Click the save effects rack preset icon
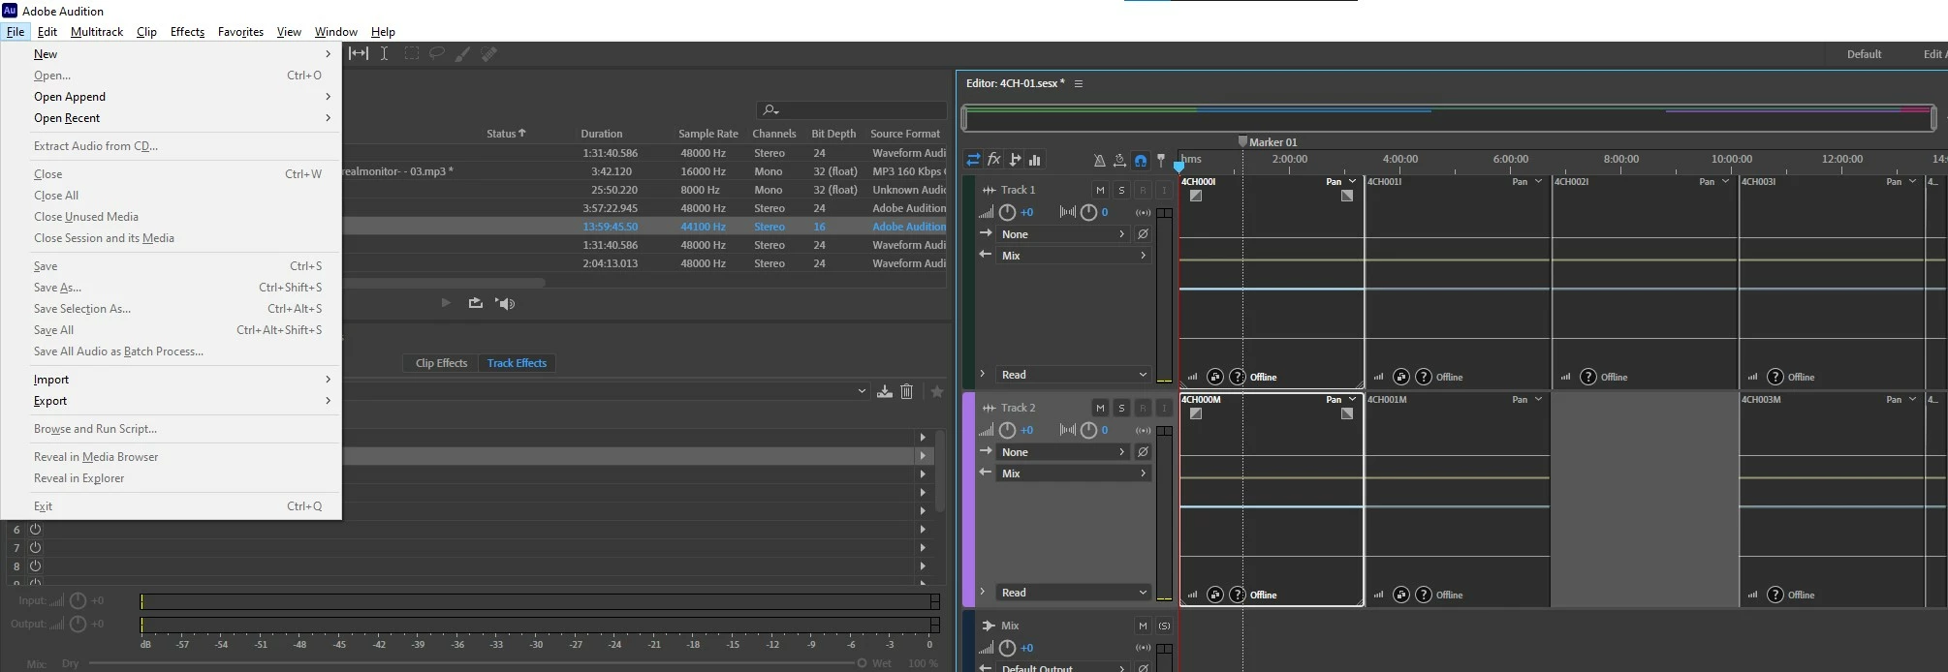 click(884, 391)
